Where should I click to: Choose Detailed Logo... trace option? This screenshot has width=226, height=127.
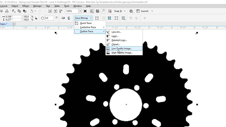pyautogui.click(x=124, y=40)
